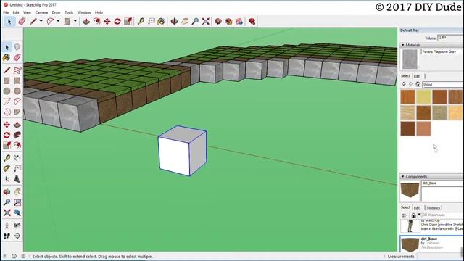This screenshot has height=261, width=464.
Task: Click the Volume value field
Action: click(450, 38)
